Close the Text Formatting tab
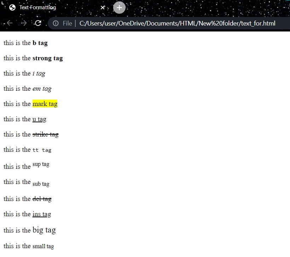290x257 pixels. point(103,7)
